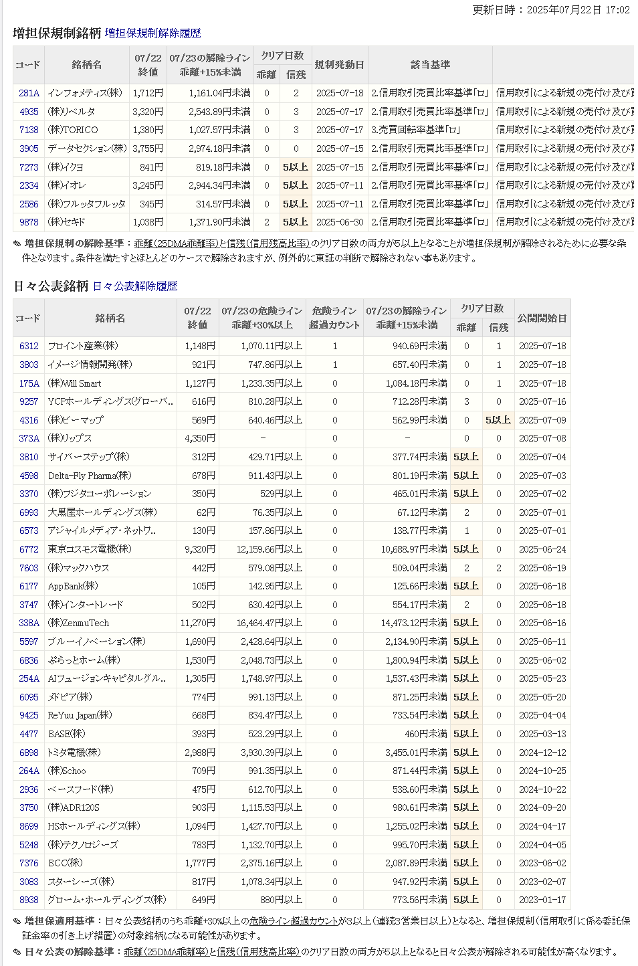Open the 日々公表解除履歴 link
The width and height of the screenshot is (638, 966).
coord(135,286)
